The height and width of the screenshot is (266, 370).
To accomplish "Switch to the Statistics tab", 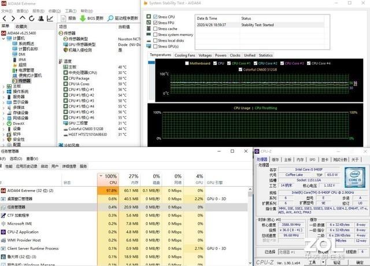I will tap(265, 56).
